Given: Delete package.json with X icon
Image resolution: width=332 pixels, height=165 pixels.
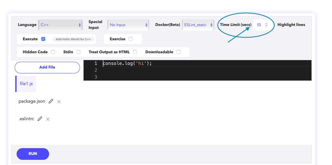Looking at the screenshot, I should coord(59,102).
